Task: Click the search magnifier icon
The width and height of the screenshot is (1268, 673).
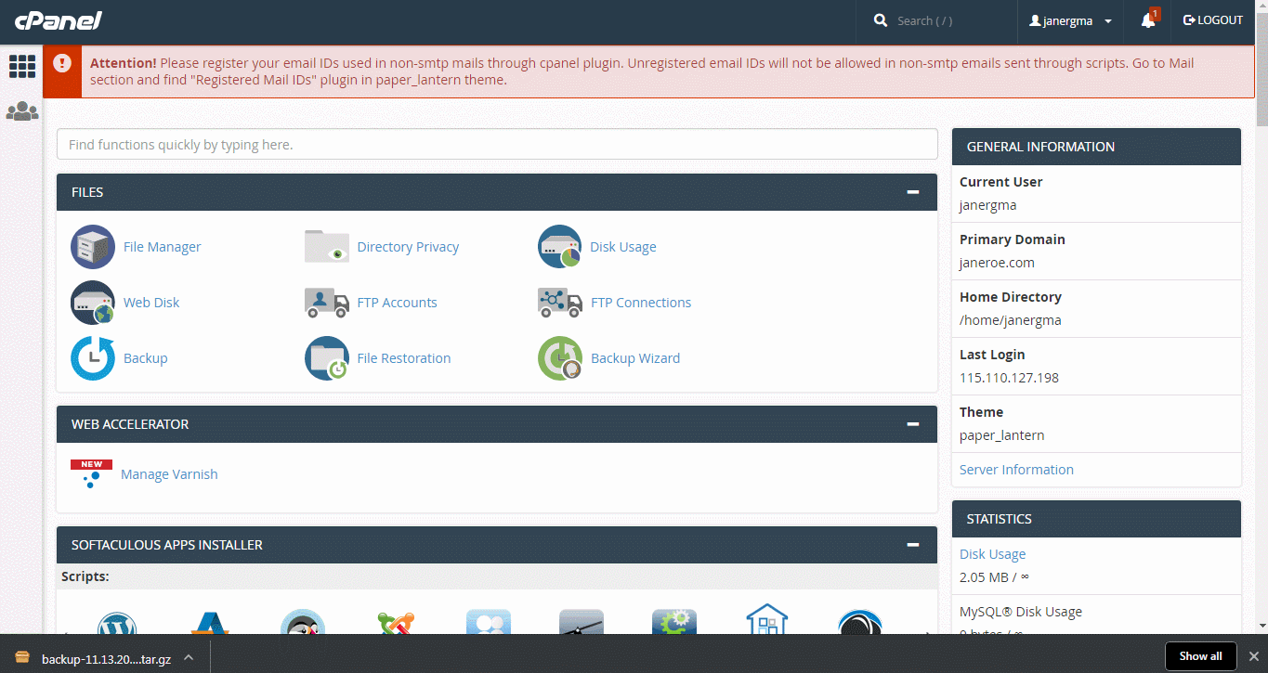Action: click(881, 20)
